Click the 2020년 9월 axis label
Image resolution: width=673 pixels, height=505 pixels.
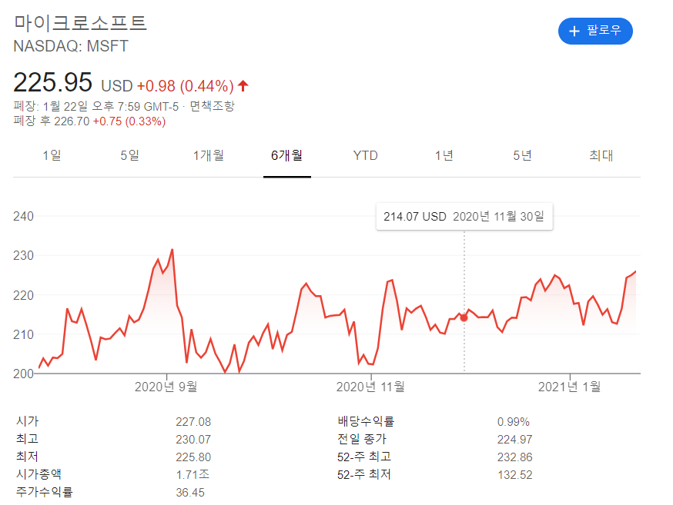pyautogui.click(x=166, y=387)
